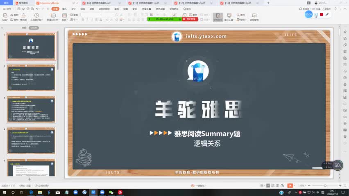
Task: Select slide 4 thumbnail
Action: tap(31, 141)
